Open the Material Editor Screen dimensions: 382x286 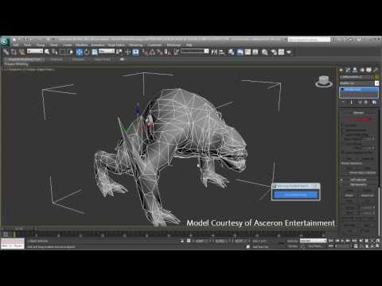pos(265,52)
